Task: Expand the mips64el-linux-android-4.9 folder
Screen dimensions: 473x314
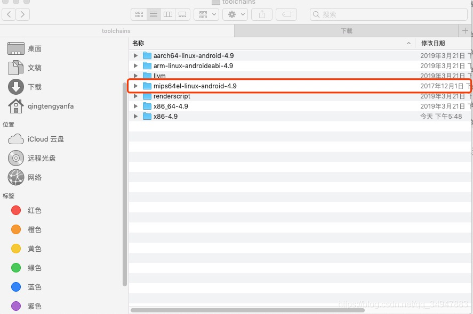Action: [x=136, y=86]
